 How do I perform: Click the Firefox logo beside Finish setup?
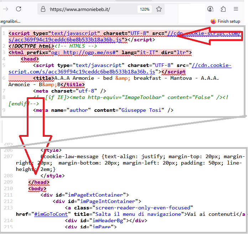click(213, 21)
